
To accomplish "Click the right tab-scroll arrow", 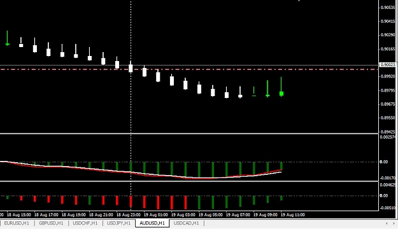I will [394, 223].
